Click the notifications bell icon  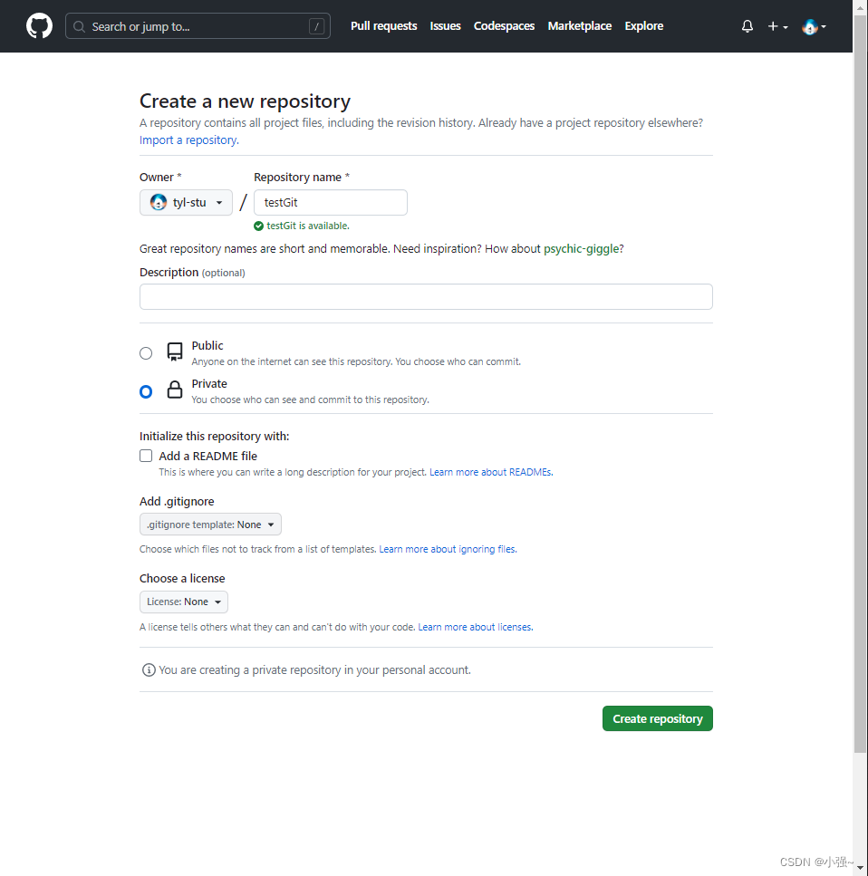click(x=747, y=26)
